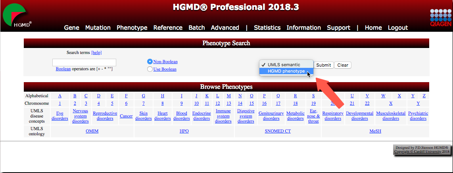Browse phenotypes starting with letter A

[x=60, y=96]
